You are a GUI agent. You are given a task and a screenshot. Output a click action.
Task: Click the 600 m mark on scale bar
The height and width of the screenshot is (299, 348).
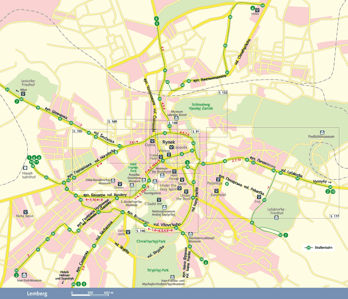pyautogui.click(x=108, y=292)
